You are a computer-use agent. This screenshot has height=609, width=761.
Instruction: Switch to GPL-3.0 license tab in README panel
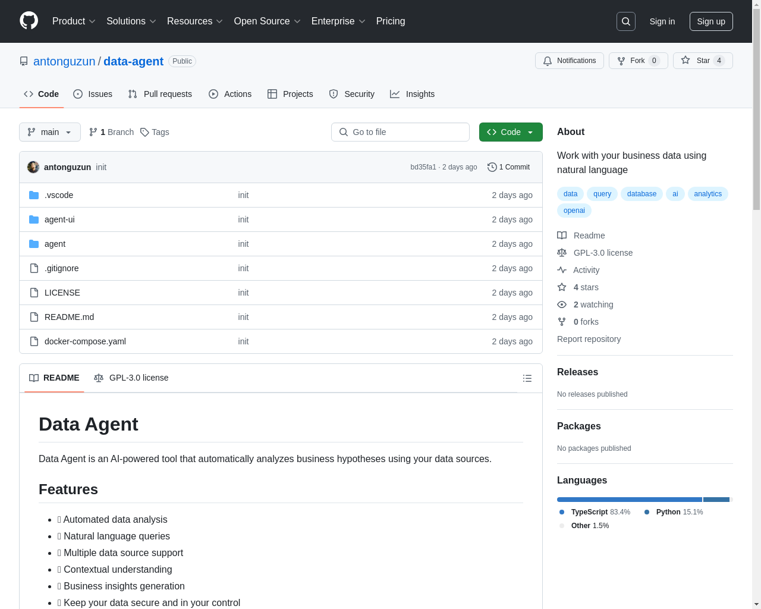(x=131, y=378)
